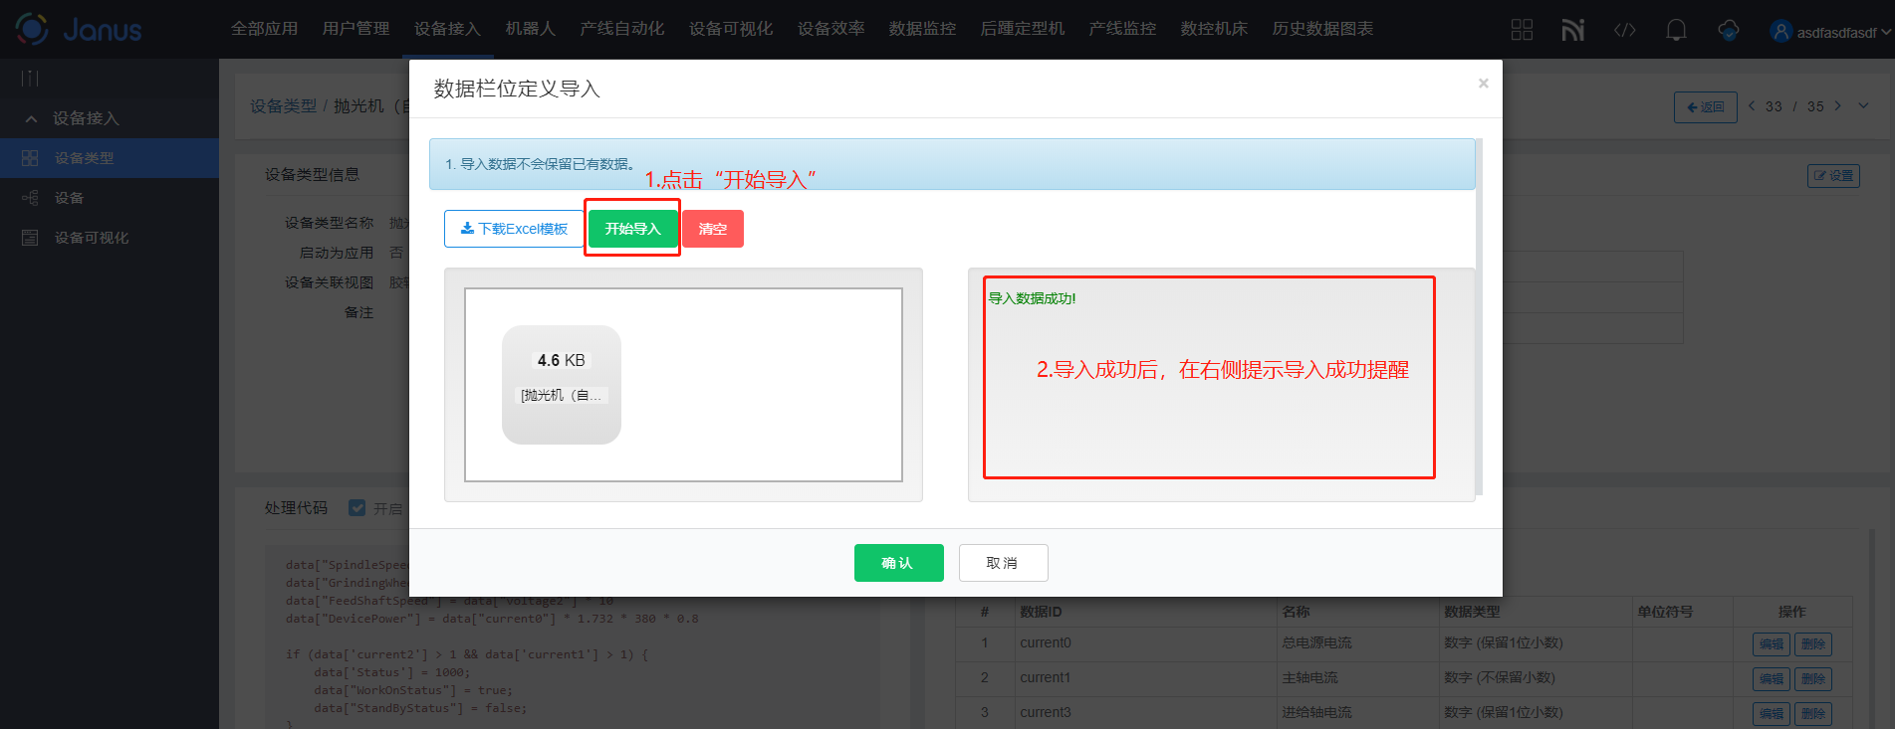Click 删除 for current1 row

click(x=1813, y=678)
